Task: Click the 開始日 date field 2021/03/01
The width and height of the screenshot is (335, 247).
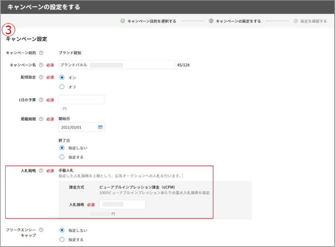Action: point(81,127)
